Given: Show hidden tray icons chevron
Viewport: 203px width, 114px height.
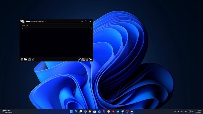Looking at the screenshot, I should coord(175,111).
